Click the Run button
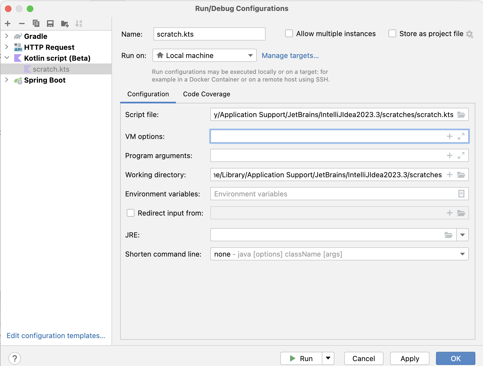Image resolution: width=483 pixels, height=366 pixels. coord(301,358)
